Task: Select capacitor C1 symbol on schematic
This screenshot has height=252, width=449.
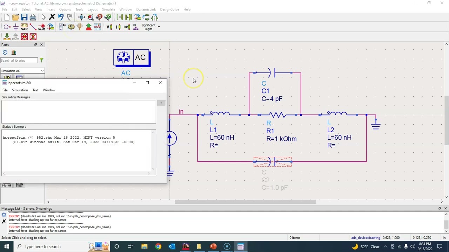Action: 273,73
